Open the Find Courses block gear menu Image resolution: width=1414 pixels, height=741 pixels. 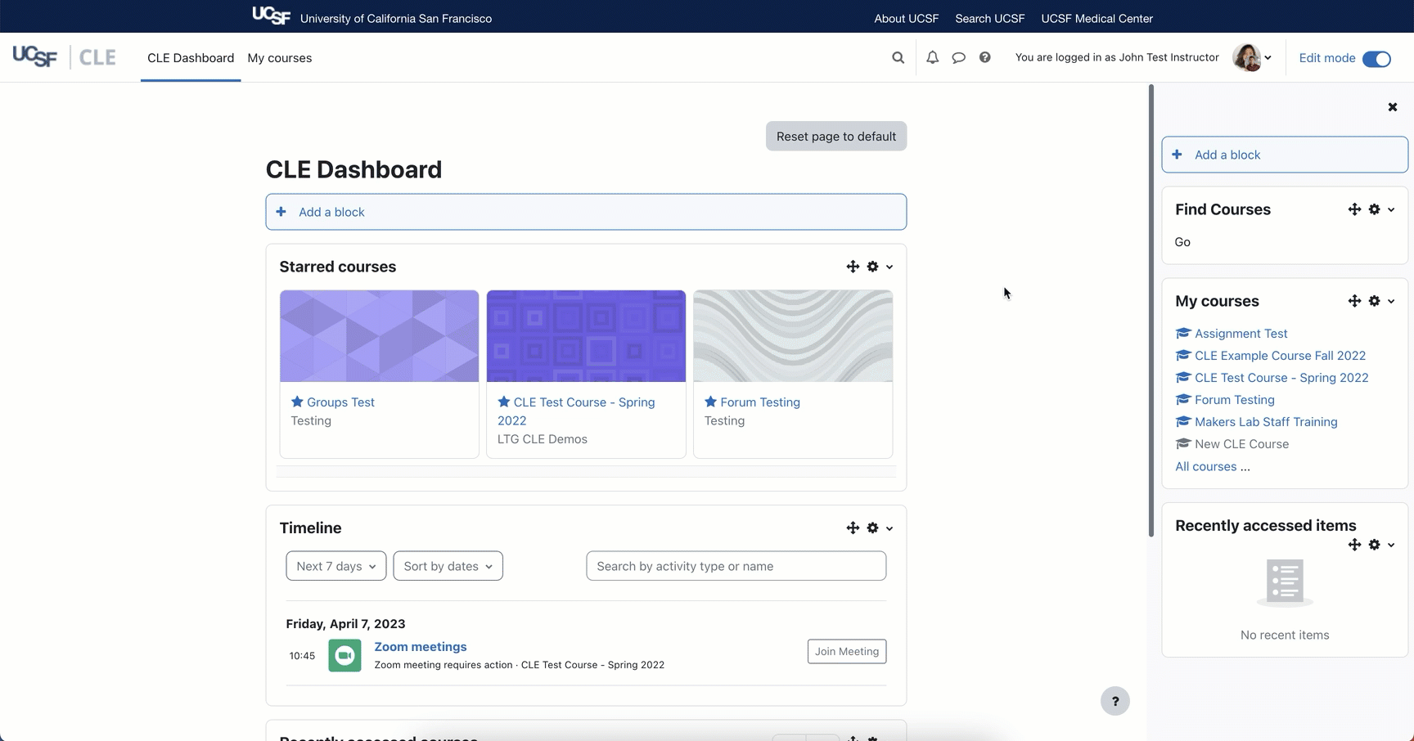[1374, 209]
